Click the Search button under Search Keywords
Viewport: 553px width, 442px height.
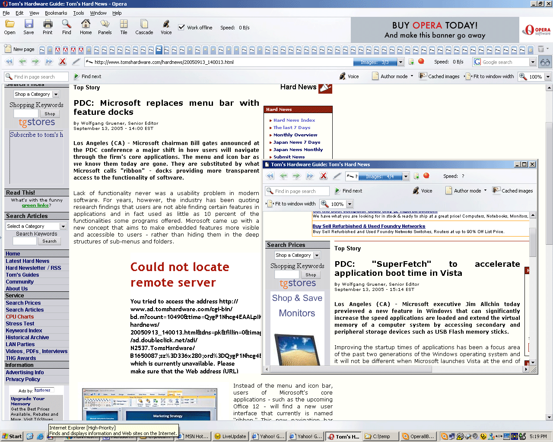49,241
